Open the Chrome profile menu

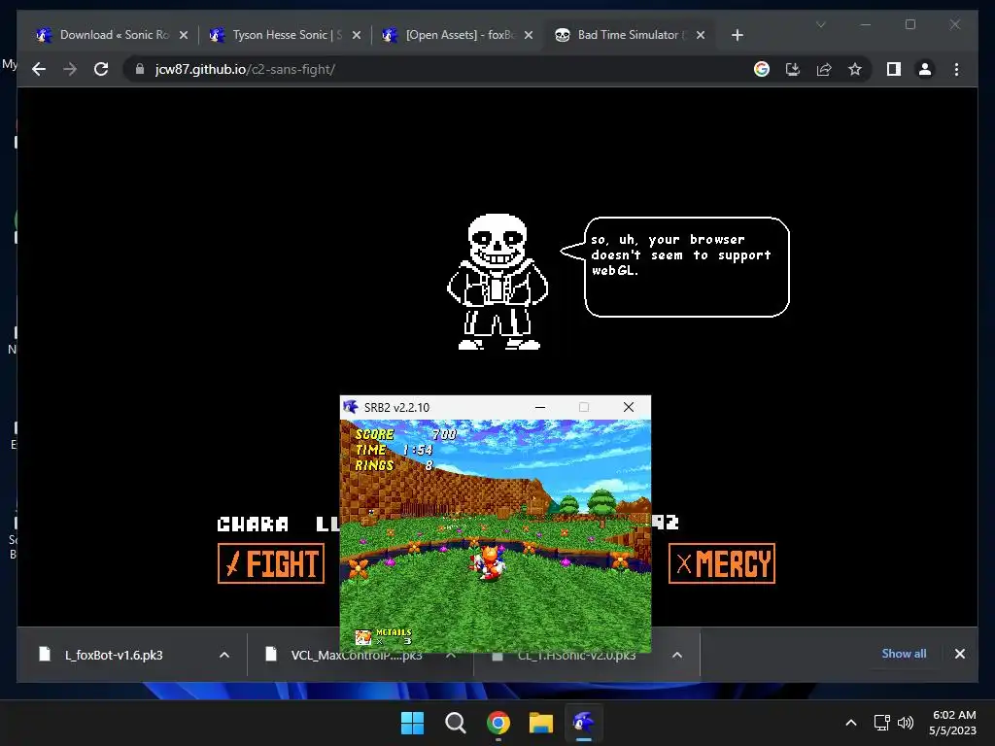pos(925,69)
